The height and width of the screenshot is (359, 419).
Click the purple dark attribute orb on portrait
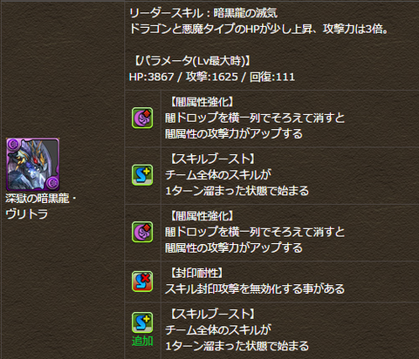click(x=13, y=145)
